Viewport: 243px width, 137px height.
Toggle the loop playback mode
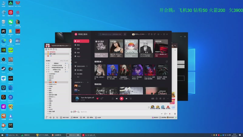pos(112,98)
